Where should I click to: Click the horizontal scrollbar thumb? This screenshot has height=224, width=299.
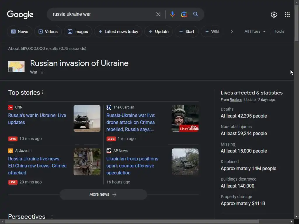pyautogui.click(x=132, y=222)
